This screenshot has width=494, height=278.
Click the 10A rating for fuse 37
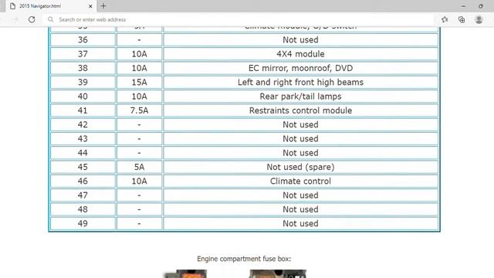pyautogui.click(x=139, y=54)
